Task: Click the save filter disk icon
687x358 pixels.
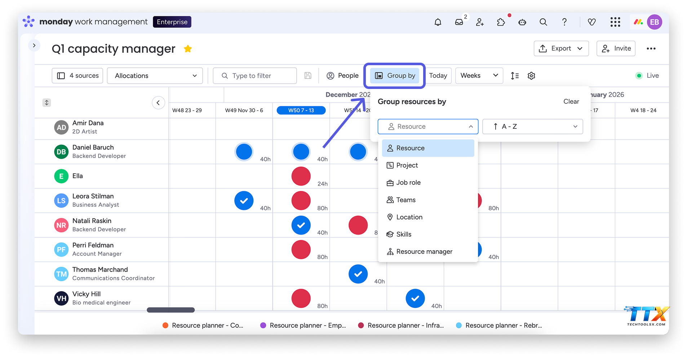Action: pos(308,76)
